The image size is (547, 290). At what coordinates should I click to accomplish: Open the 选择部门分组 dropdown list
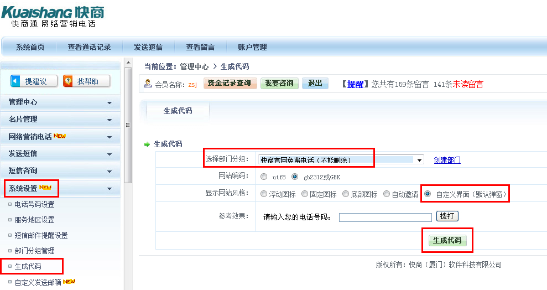click(420, 160)
